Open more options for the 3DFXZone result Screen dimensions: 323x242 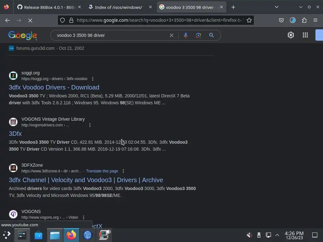pyautogui.click(x=123, y=171)
